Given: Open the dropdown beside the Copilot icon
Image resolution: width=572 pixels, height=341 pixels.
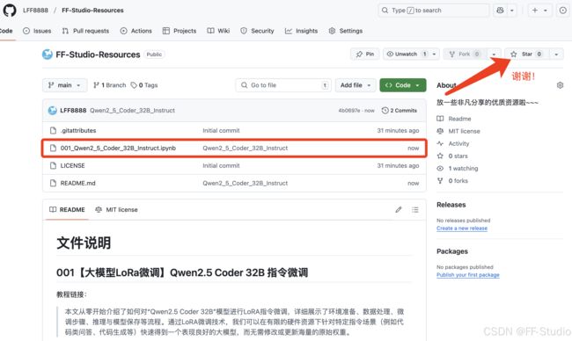Looking at the screenshot, I should point(512,11).
